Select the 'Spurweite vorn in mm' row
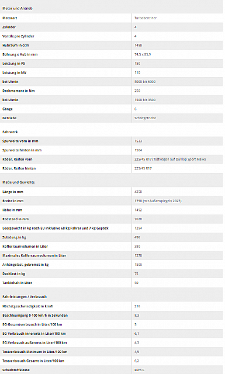The width and height of the screenshot is (225, 374). coord(111,141)
